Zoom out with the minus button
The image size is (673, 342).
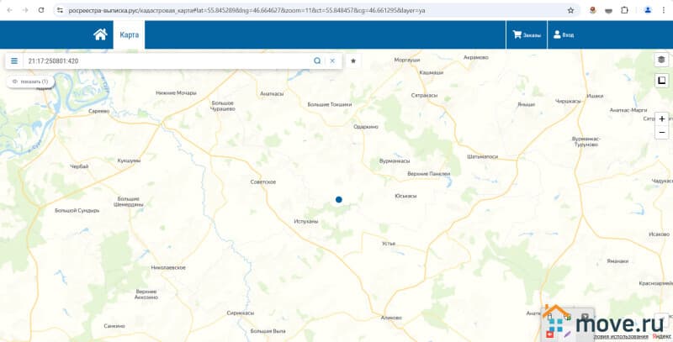pyautogui.click(x=662, y=133)
